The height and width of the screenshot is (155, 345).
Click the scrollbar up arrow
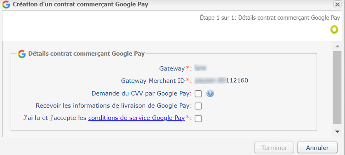(337, 47)
